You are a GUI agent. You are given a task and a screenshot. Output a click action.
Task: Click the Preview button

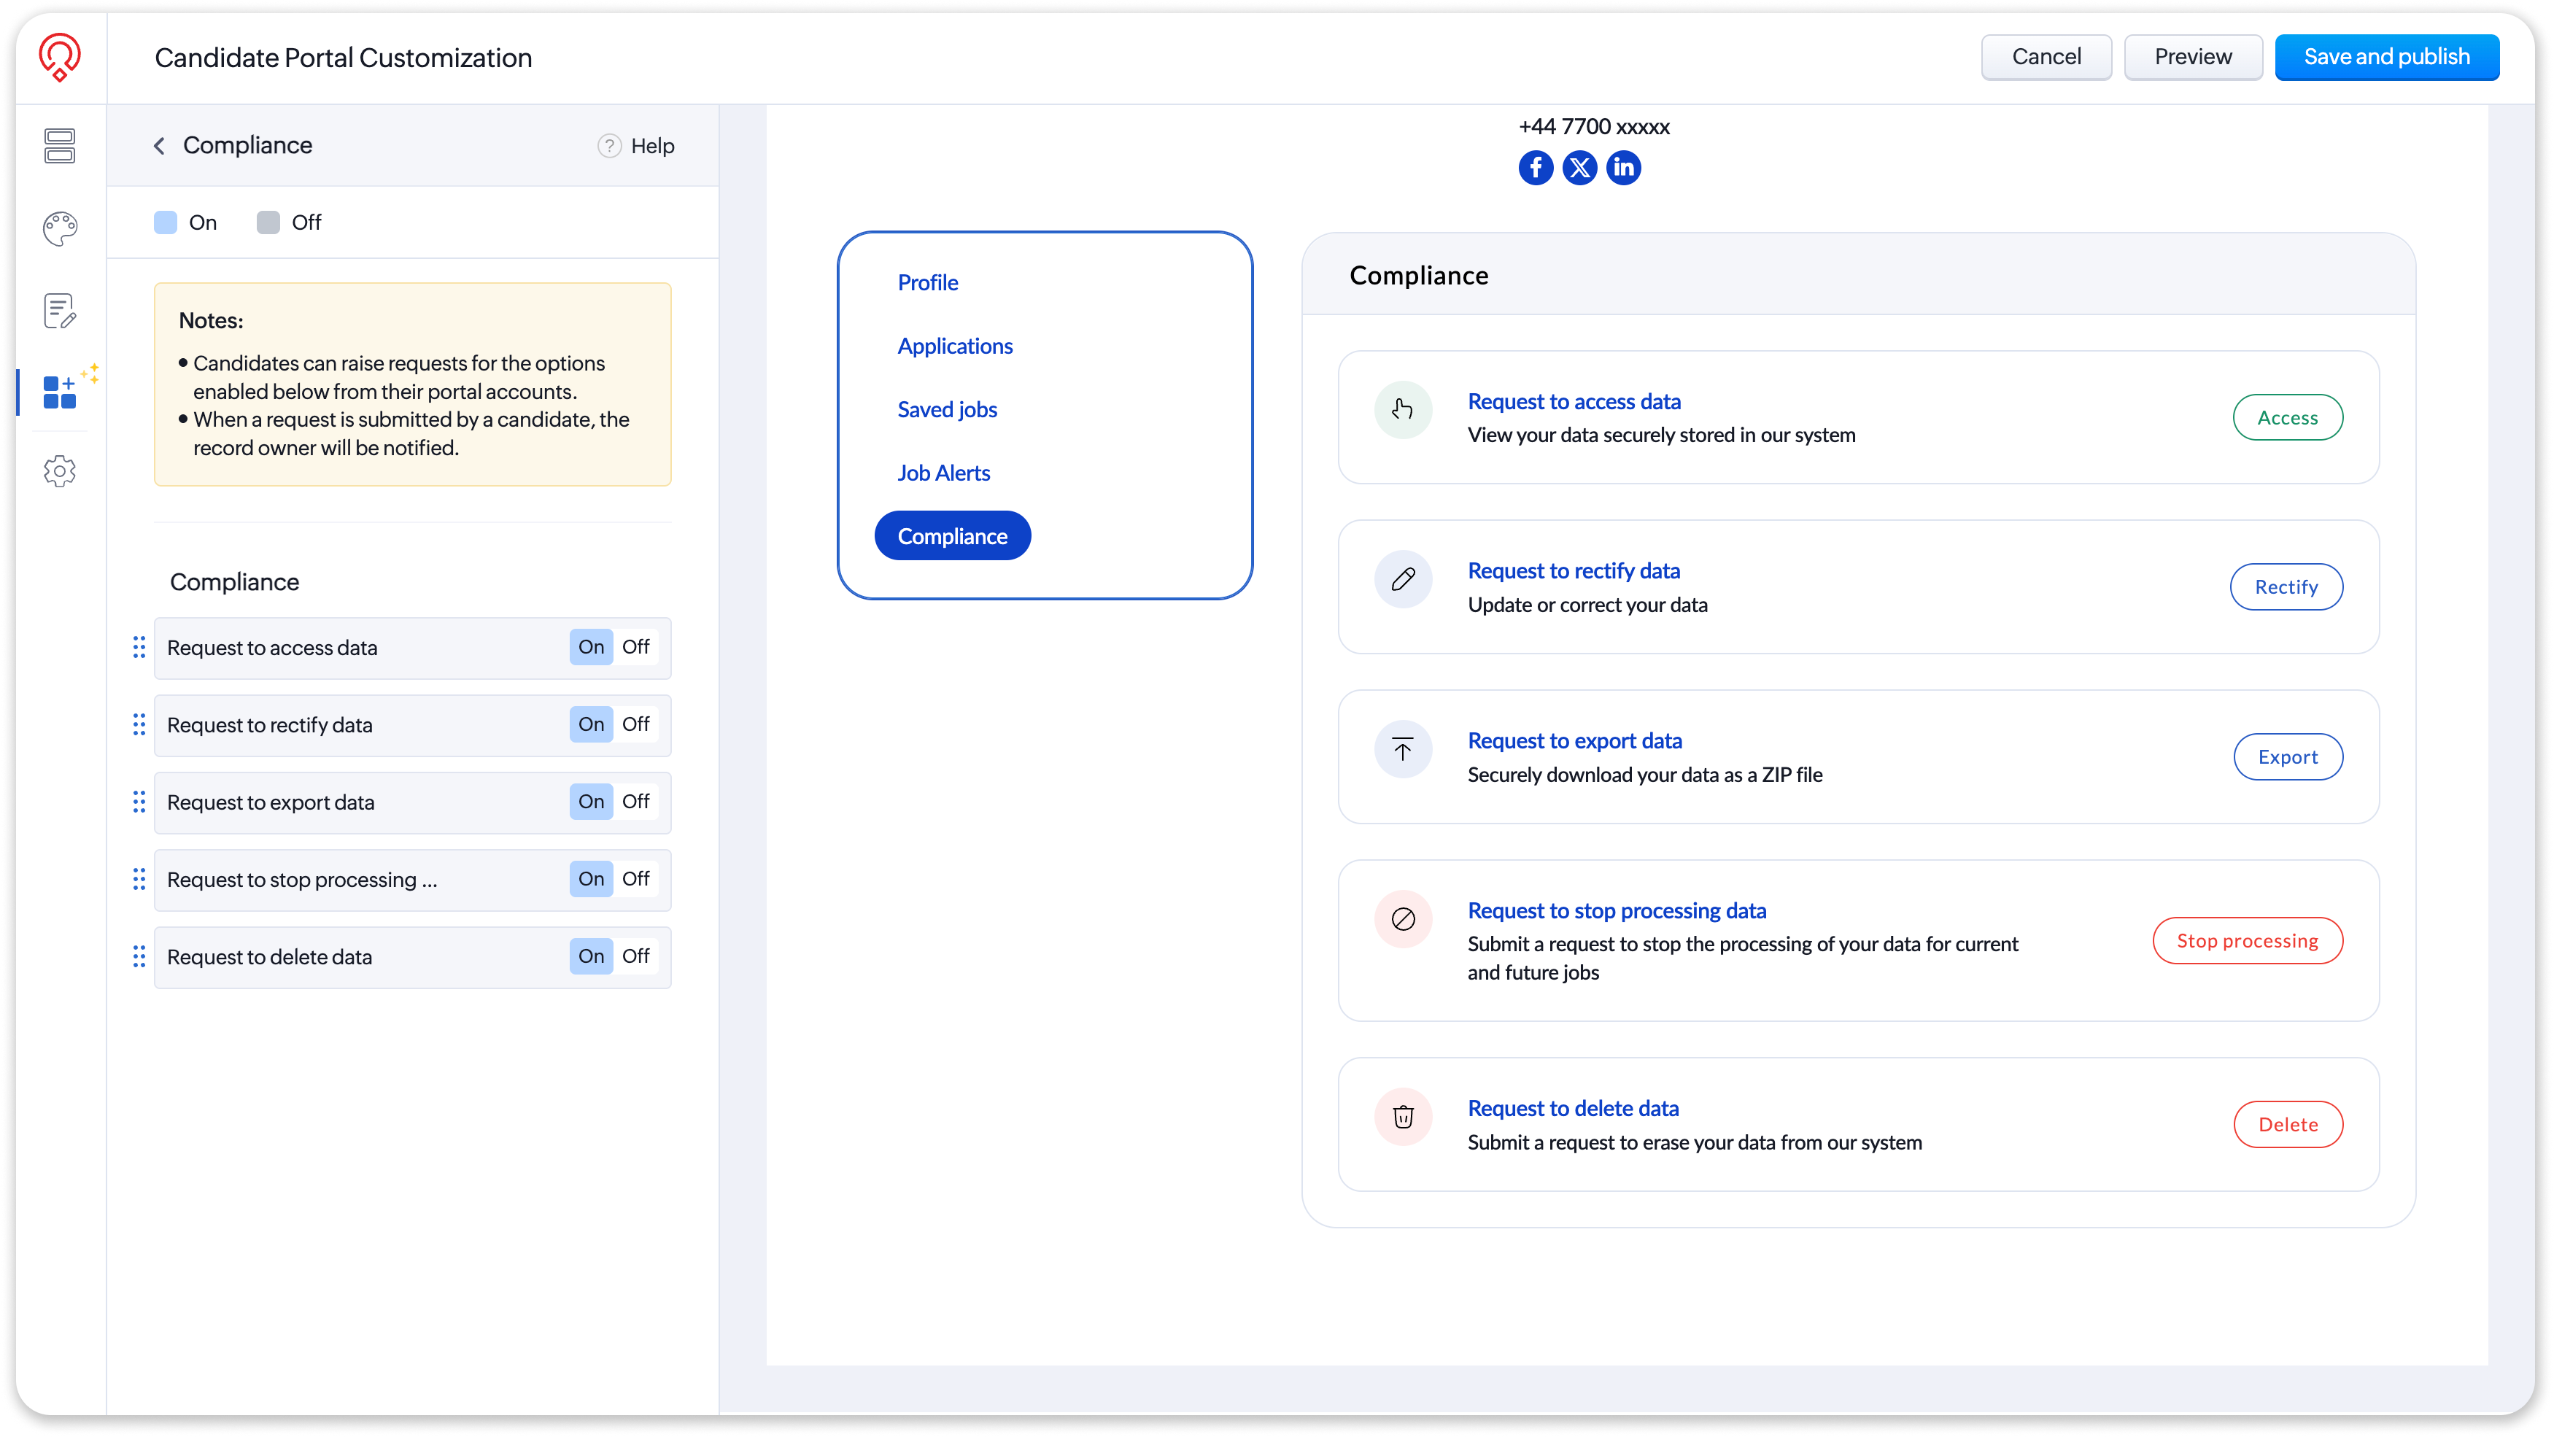click(x=2192, y=58)
